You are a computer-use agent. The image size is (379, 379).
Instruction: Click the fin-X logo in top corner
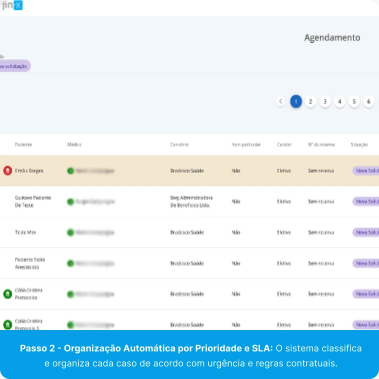(11, 6)
